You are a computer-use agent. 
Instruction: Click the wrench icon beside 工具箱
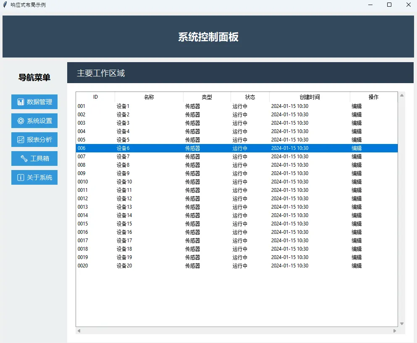click(24, 159)
